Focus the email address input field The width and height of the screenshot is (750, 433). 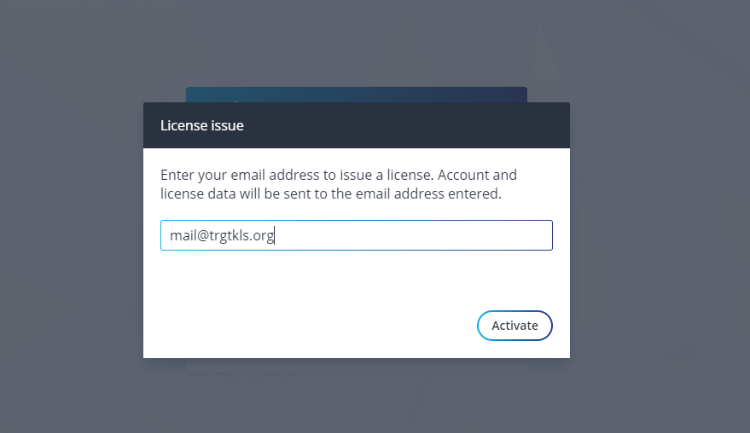pos(356,235)
